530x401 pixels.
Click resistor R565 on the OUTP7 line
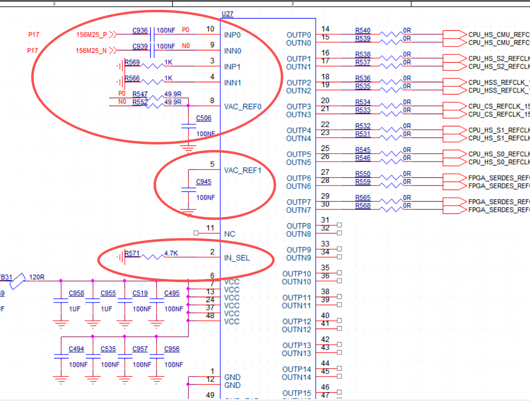391,202
